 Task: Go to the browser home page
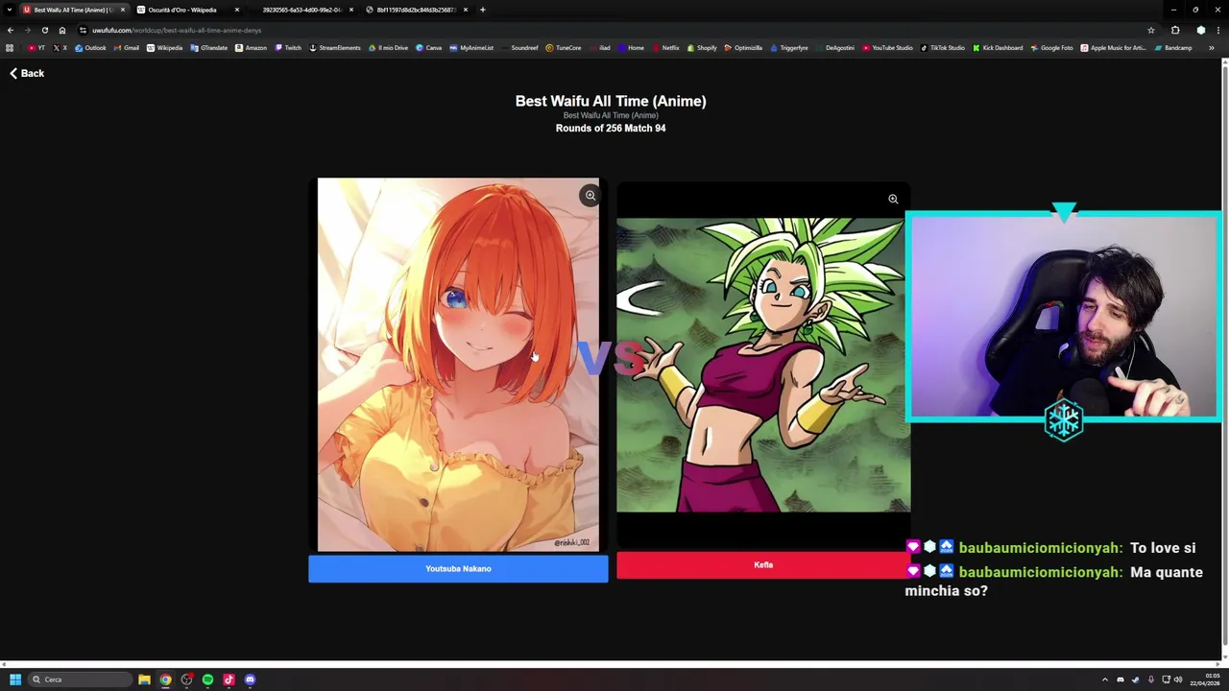coord(62,30)
